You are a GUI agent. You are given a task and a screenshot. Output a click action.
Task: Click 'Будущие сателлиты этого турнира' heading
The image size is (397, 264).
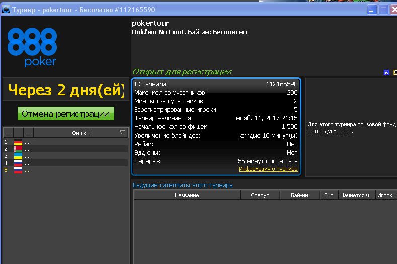click(183, 185)
